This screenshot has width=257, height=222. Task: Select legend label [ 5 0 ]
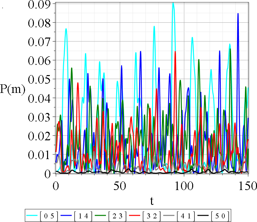pos(220,216)
